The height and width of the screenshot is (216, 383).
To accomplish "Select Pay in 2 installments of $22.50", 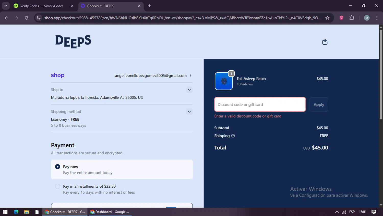I will tap(122, 189).
